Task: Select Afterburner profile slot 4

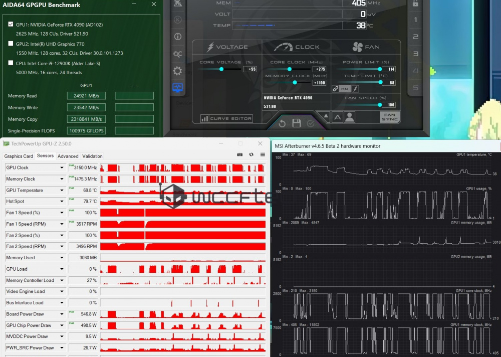Action: tap(415, 70)
